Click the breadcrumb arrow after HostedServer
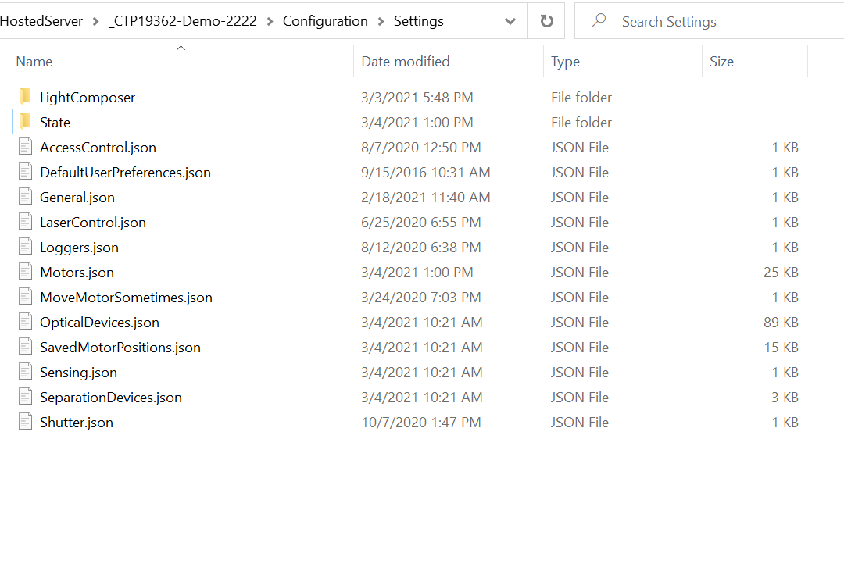This screenshot has width=844, height=567. tap(95, 21)
